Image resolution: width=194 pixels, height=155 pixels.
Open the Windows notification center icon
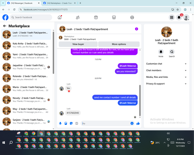click(x=189, y=143)
